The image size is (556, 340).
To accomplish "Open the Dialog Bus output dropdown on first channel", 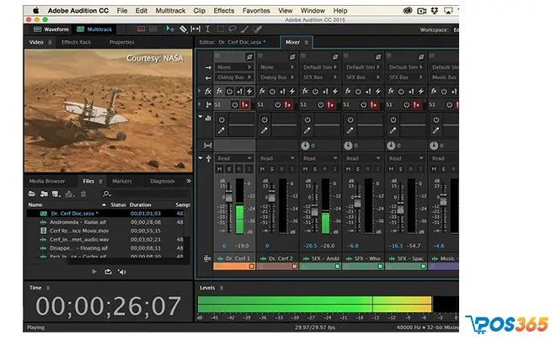I will click(x=235, y=77).
